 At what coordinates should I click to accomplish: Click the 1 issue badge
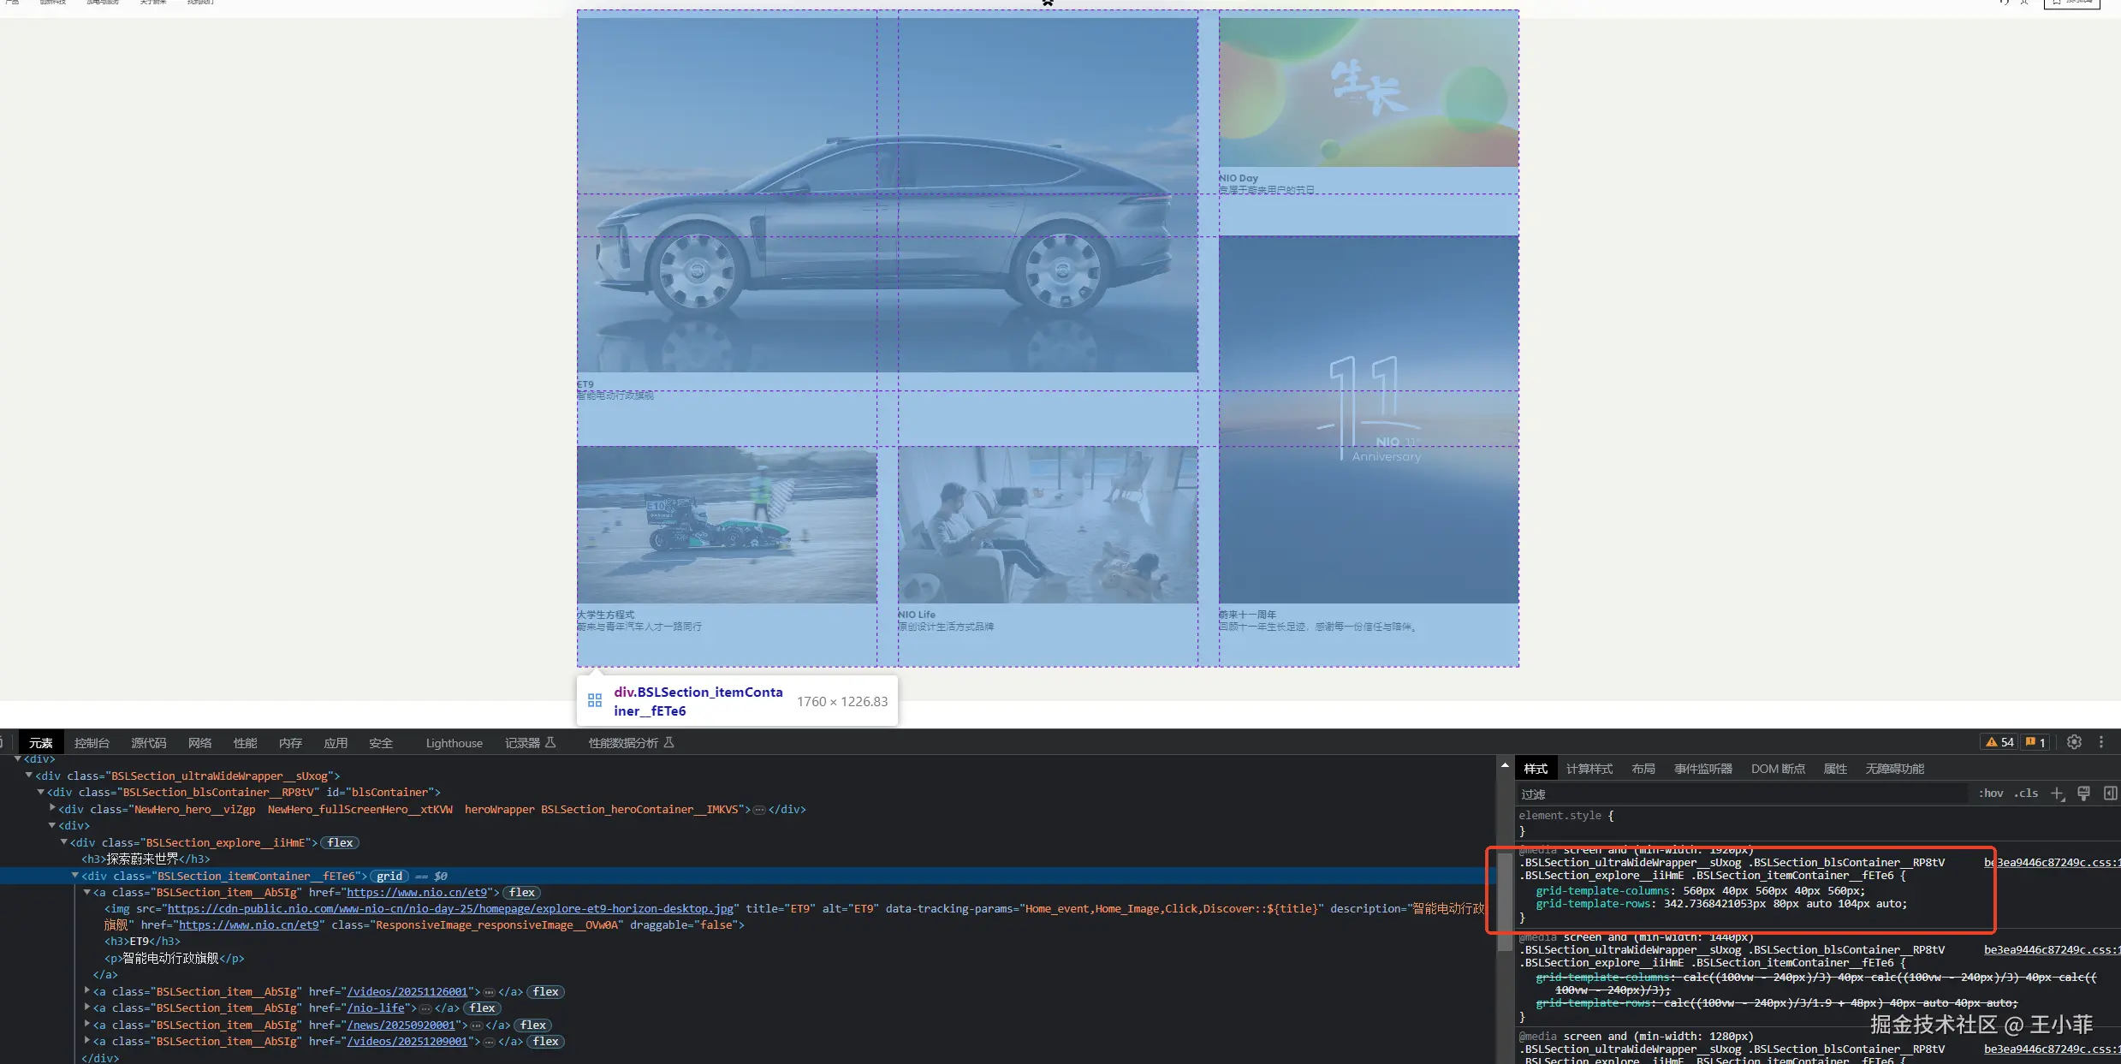[2036, 742]
